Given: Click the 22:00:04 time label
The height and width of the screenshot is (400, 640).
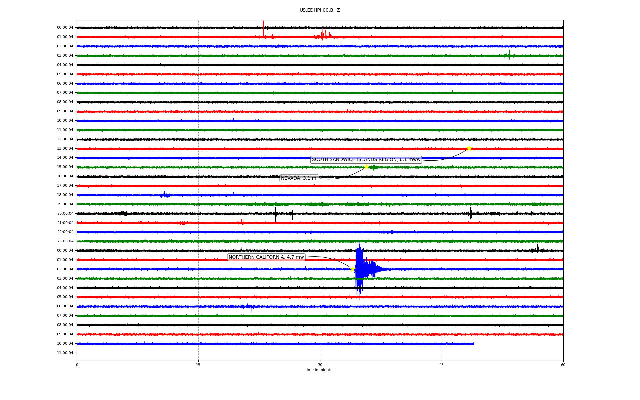Looking at the screenshot, I should (x=65, y=232).
